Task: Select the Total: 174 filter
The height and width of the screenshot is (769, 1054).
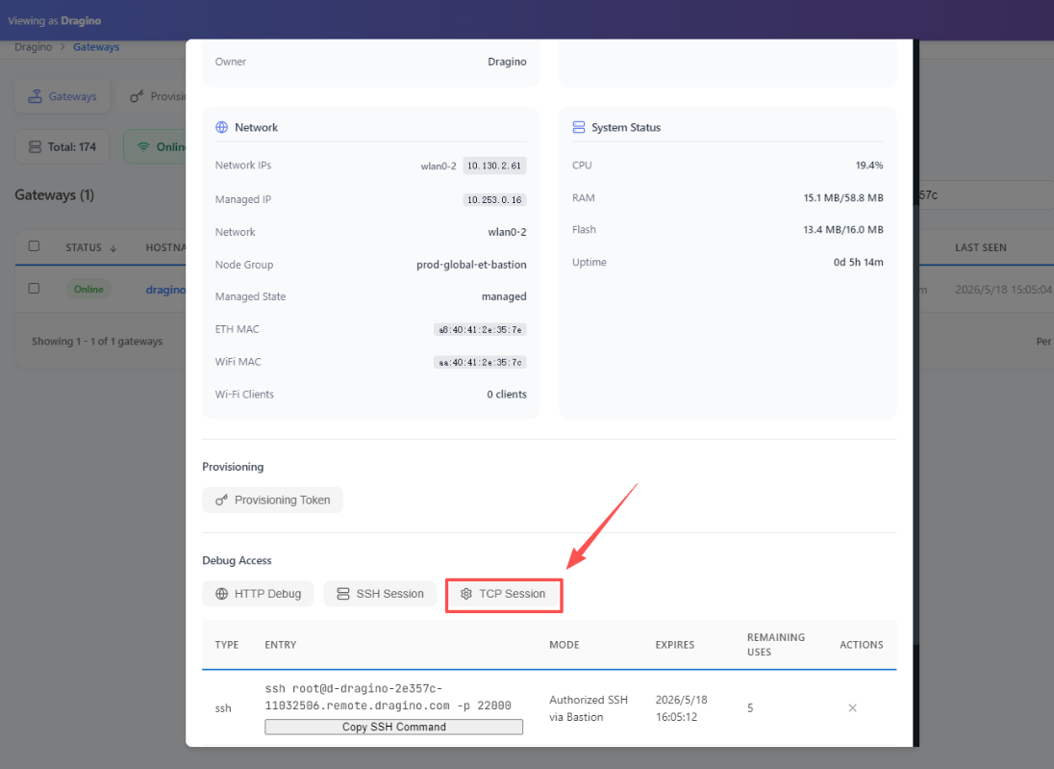Action: (63, 147)
